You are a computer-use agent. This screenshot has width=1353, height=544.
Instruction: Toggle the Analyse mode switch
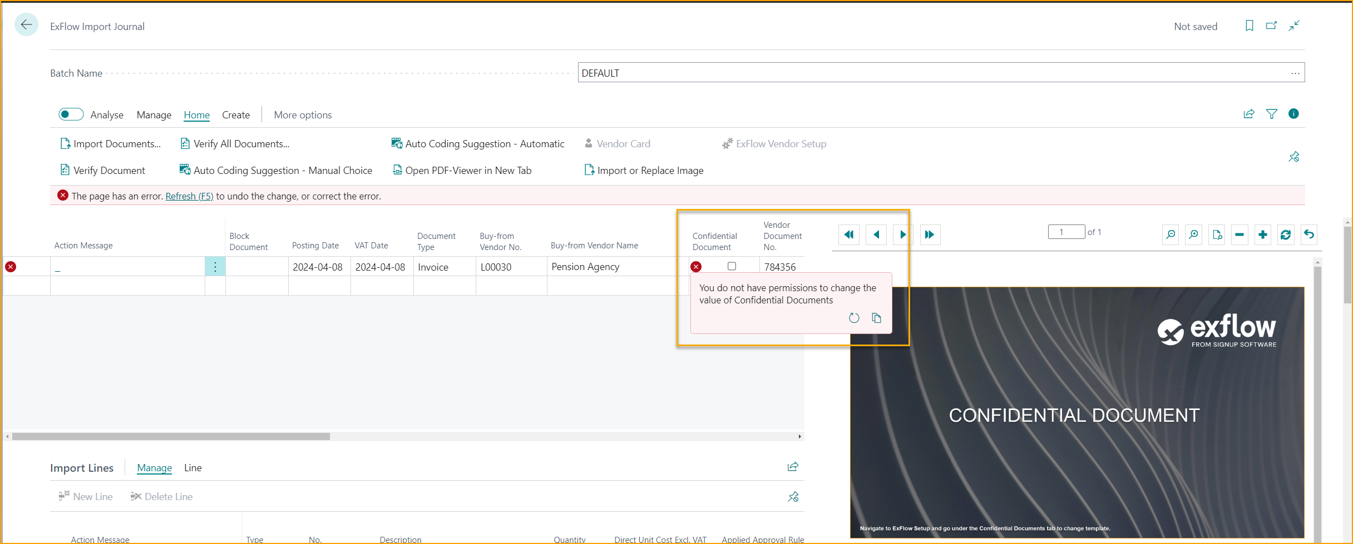coord(71,114)
